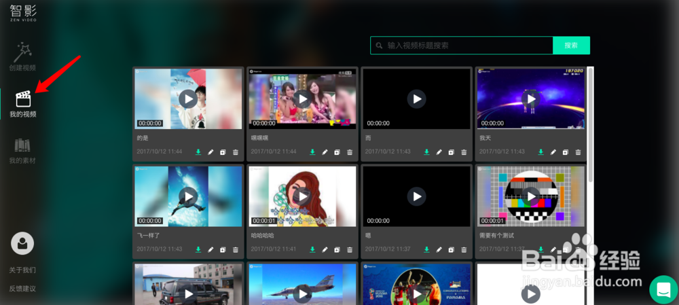
Task: Duplicate the video titled 嗯
Action: pyautogui.click(x=452, y=249)
